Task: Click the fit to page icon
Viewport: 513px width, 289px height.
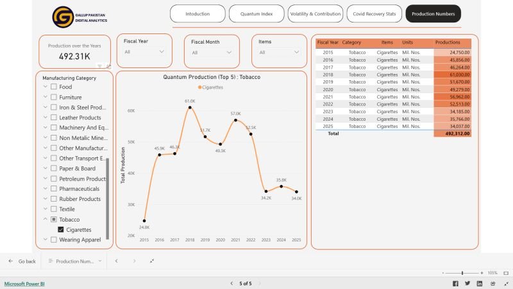Action: [505, 273]
